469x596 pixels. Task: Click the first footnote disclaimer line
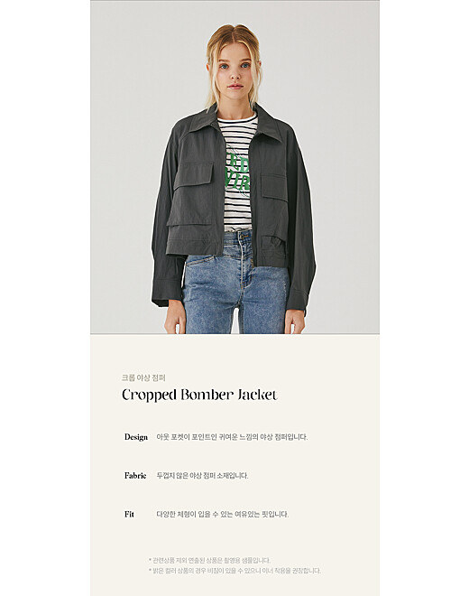coord(209,560)
